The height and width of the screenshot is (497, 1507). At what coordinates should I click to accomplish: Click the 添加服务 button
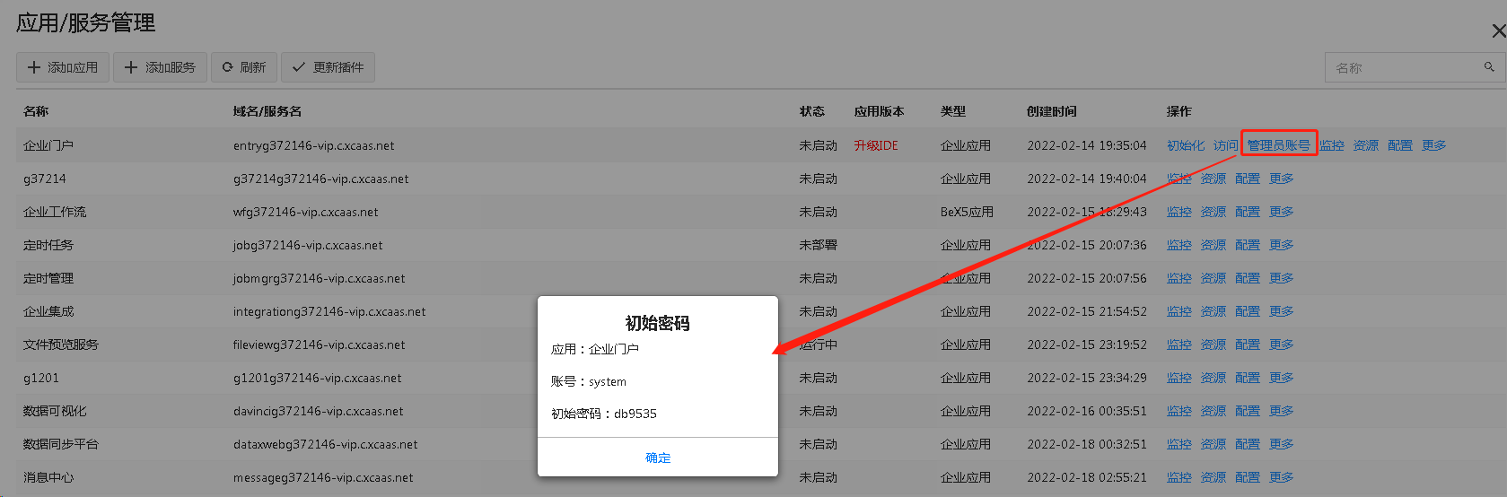click(x=160, y=67)
